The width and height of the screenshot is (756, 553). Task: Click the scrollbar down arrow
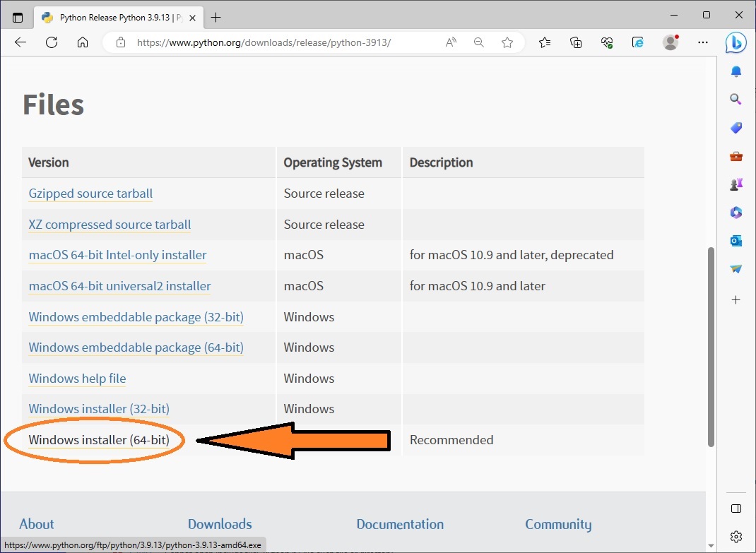[x=711, y=546]
